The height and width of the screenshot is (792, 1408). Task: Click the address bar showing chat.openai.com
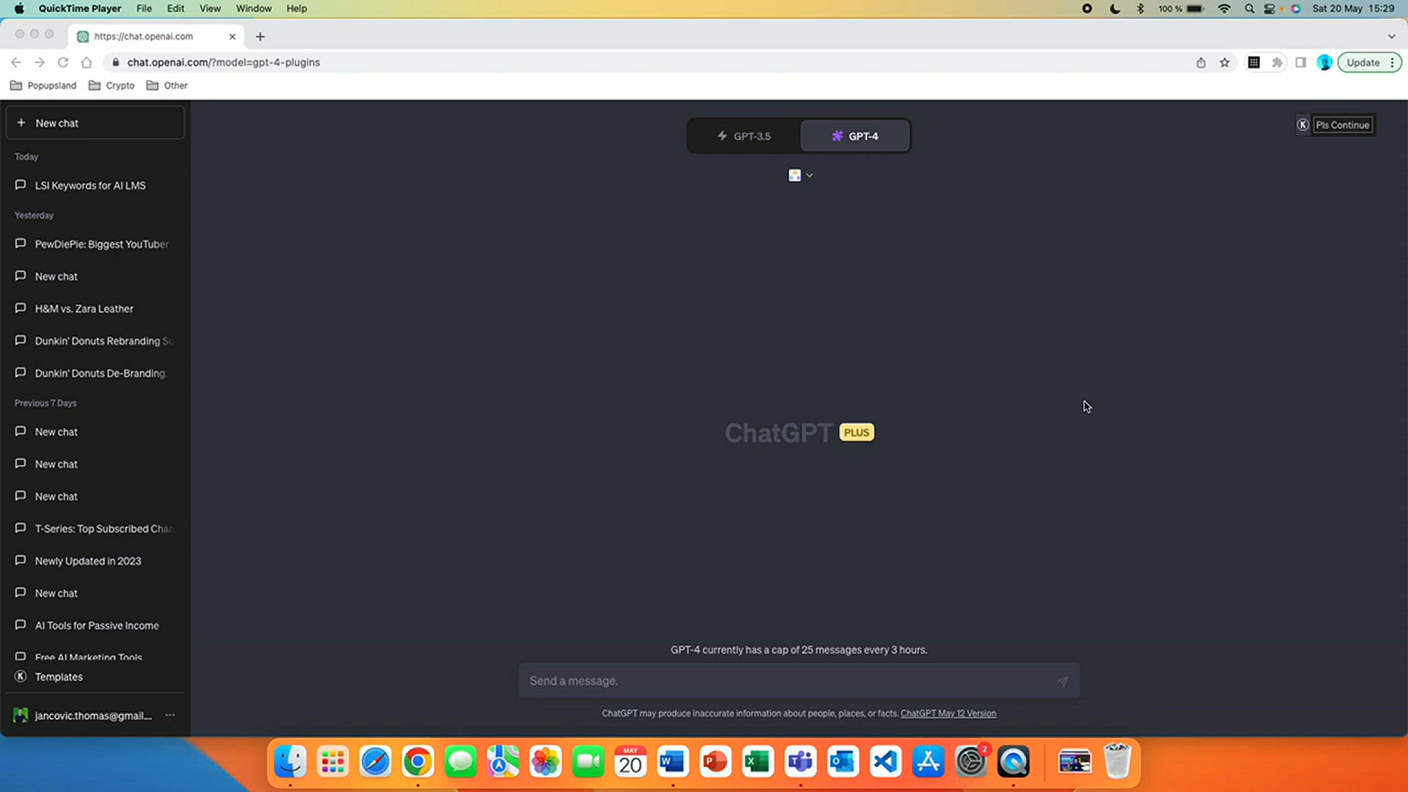coord(645,62)
